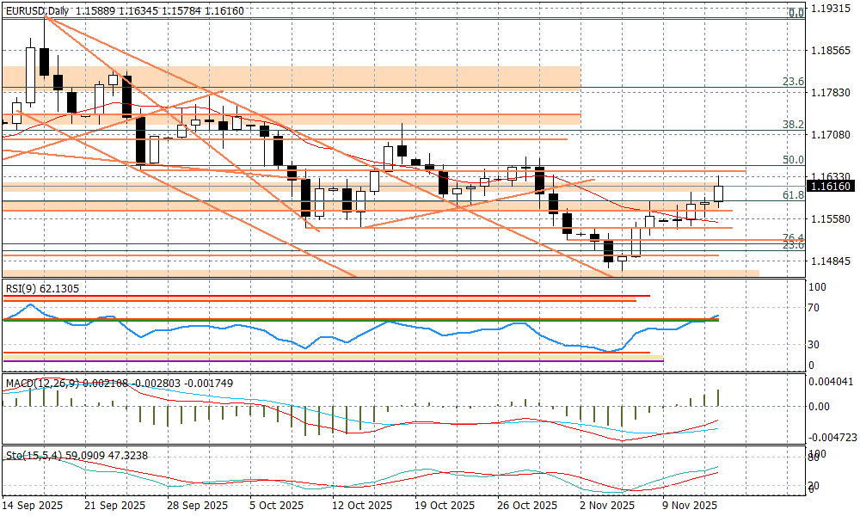The height and width of the screenshot is (516, 860).
Task: Select the 1.14845 price scale value
Action: [x=831, y=261]
